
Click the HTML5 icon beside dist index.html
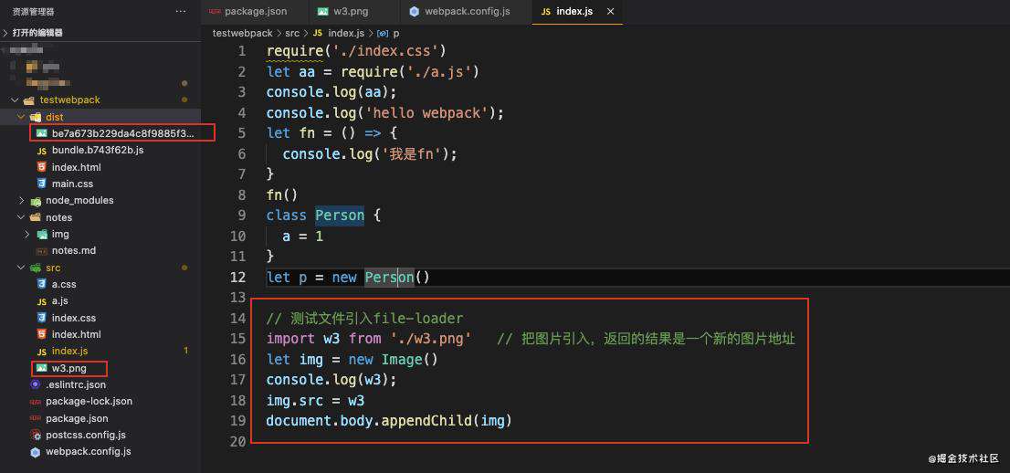pos(42,167)
